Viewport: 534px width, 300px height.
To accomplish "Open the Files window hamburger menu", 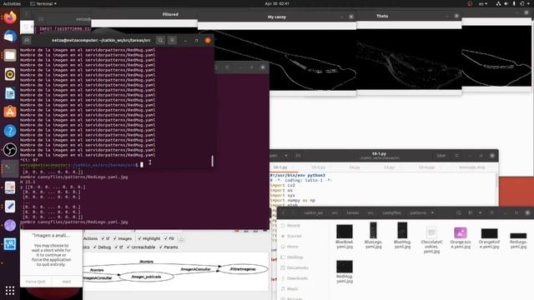I will click(491, 213).
